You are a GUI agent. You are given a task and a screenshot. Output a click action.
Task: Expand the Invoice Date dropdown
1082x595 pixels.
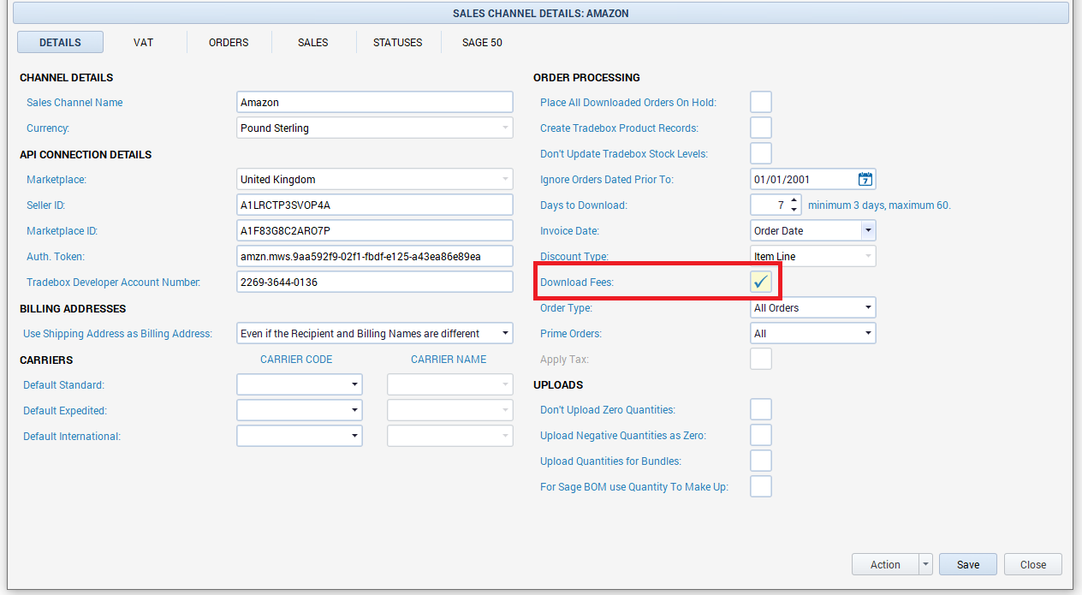coord(868,230)
